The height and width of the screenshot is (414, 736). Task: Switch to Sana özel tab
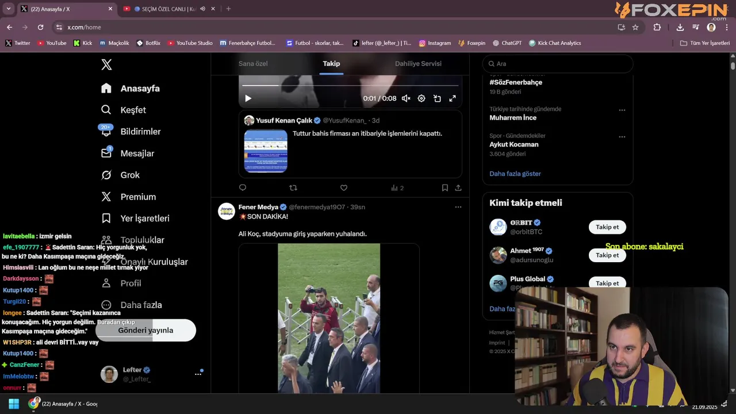click(253, 64)
